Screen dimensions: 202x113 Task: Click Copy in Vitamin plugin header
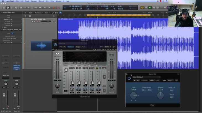(78, 47)
